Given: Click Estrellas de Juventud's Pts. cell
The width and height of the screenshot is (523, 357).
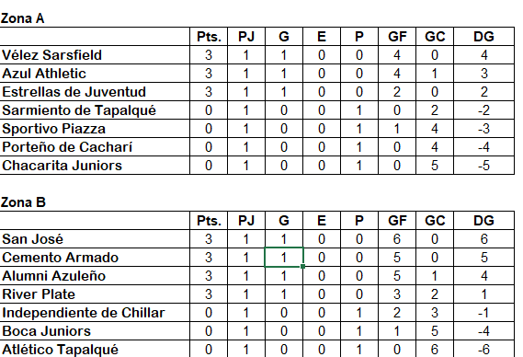Looking at the screenshot, I should [209, 92].
